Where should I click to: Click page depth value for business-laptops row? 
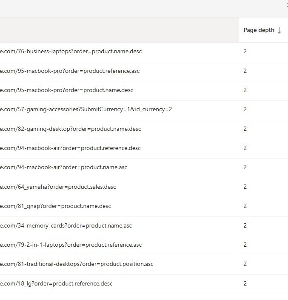point(245,52)
